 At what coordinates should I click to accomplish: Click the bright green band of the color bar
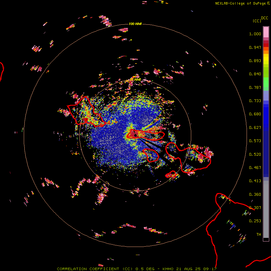tap(266, 82)
